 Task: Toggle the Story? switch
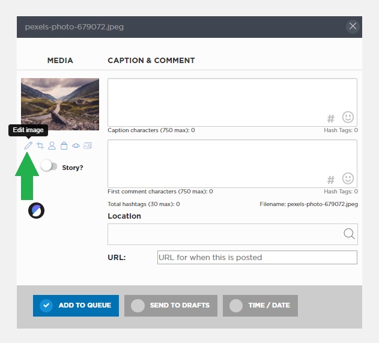click(x=49, y=166)
